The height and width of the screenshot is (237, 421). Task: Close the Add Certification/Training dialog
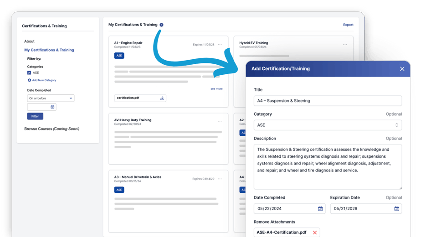(402, 69)
